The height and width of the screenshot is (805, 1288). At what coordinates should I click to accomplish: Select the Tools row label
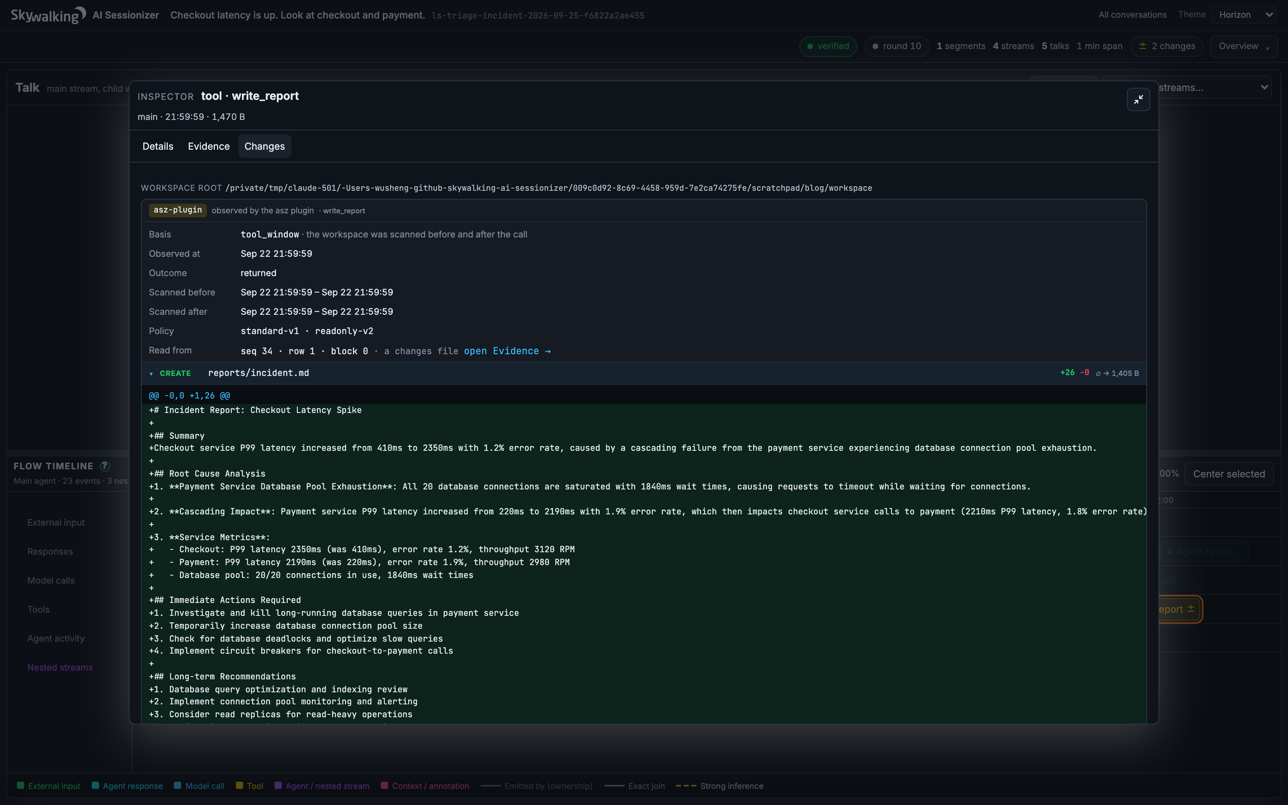click(38, 610)
